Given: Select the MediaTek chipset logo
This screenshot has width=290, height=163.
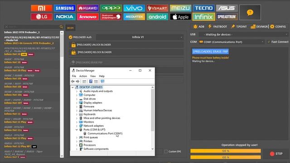Looking at the screenshot, I should tap(134, 17).
